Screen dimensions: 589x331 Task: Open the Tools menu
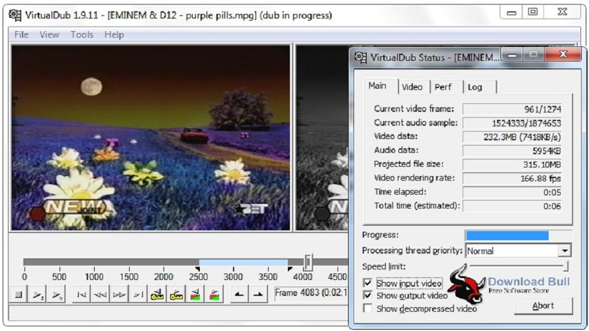[x=82, y=34]
